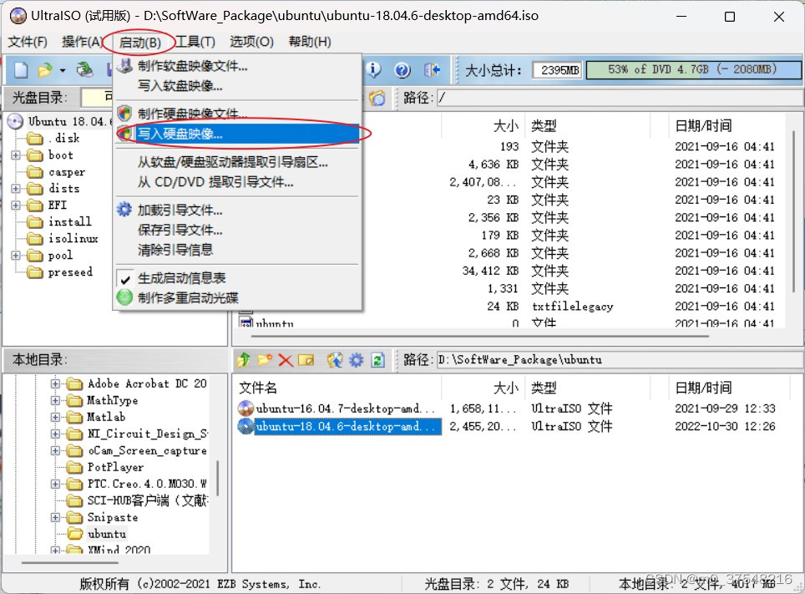
Task: Click the txtfilelegacy type cell
Action: [x=572, y=307]
